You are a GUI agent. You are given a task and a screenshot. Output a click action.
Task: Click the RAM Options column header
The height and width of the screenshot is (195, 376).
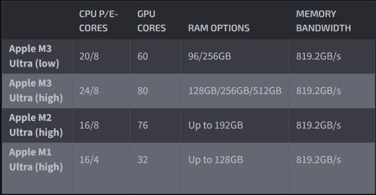tap(219, 28)
